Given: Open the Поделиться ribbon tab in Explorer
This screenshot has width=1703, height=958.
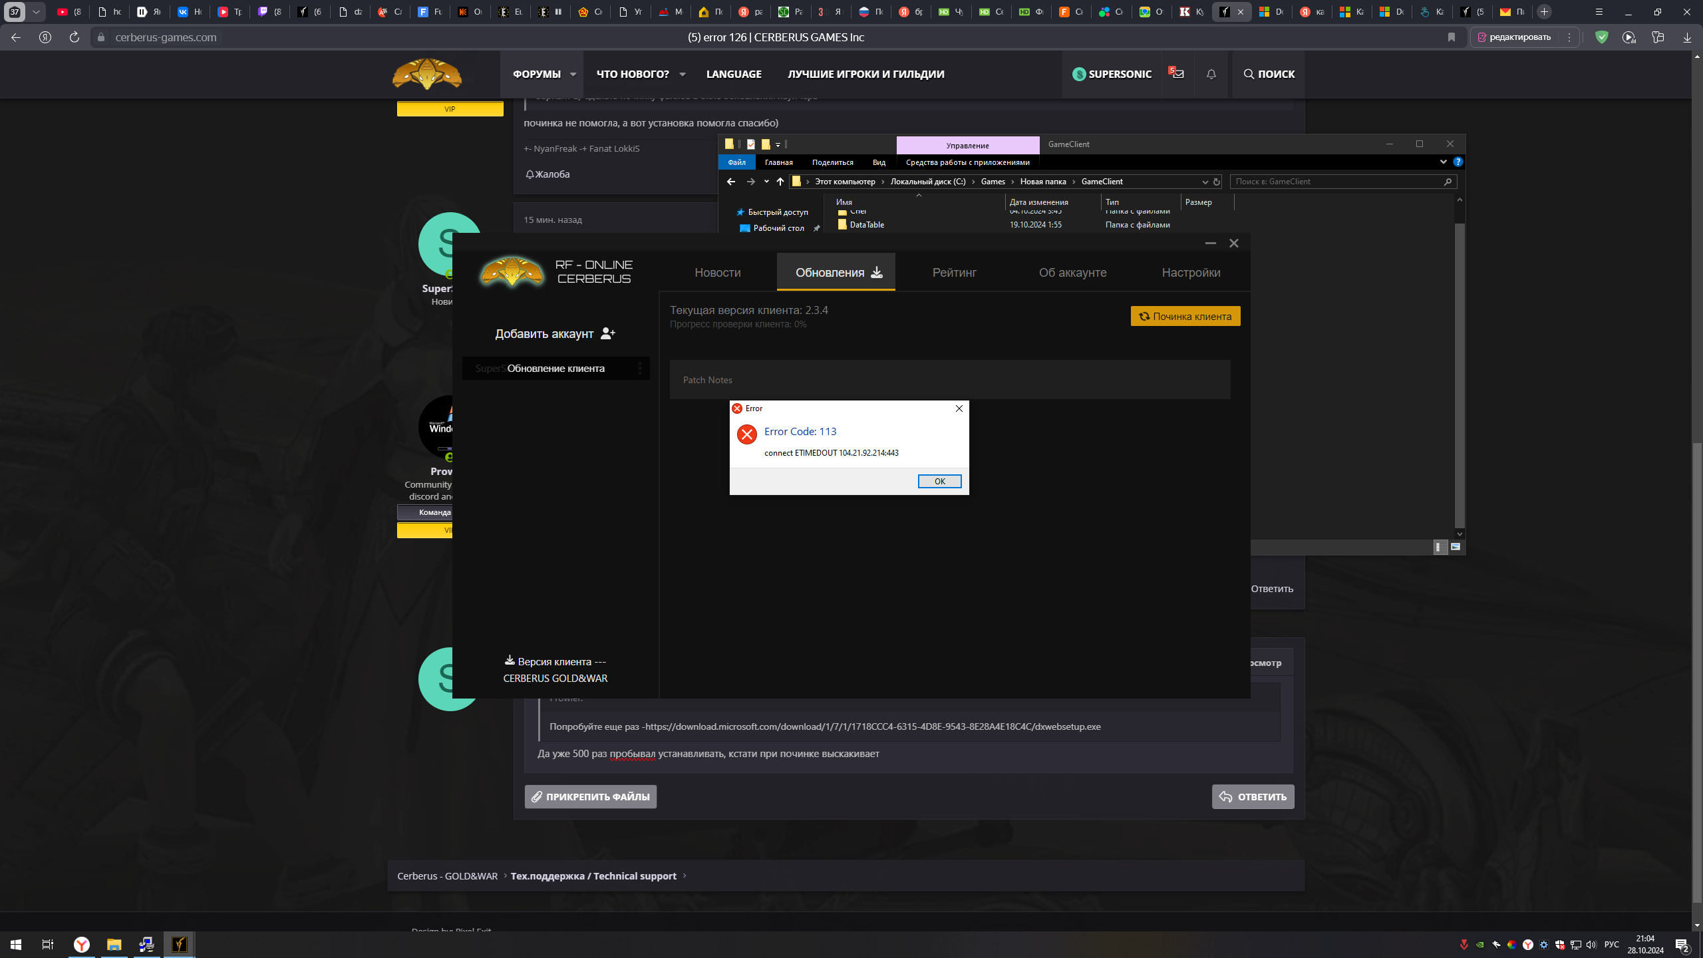Looking at the screenshot, I should (x=832, y=162).
